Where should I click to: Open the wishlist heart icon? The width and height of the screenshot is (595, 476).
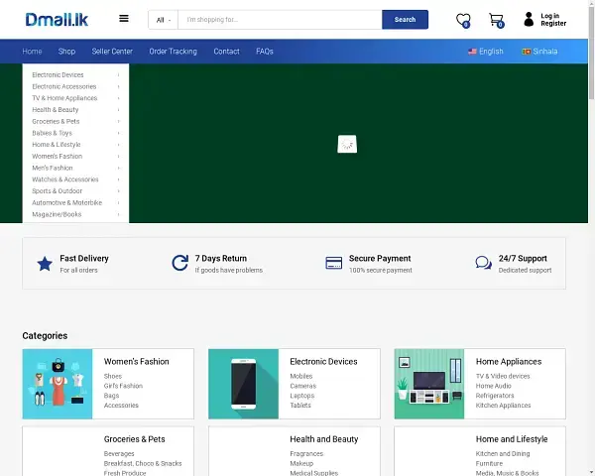(x=462, y=19)
